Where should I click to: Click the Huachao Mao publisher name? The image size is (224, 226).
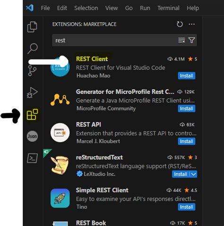click(93, 76)
